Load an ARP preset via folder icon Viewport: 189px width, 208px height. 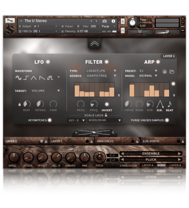[x=172, y=72]
